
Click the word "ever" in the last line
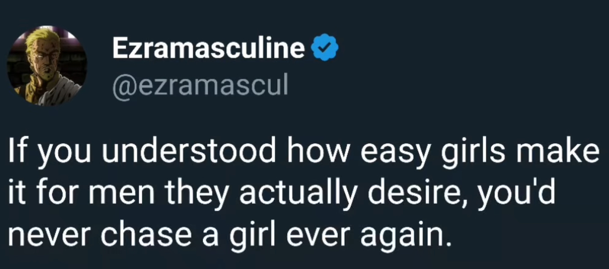[x=314, y=235]
